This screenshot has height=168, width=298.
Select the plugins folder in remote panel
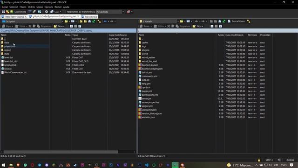(145, 50)
